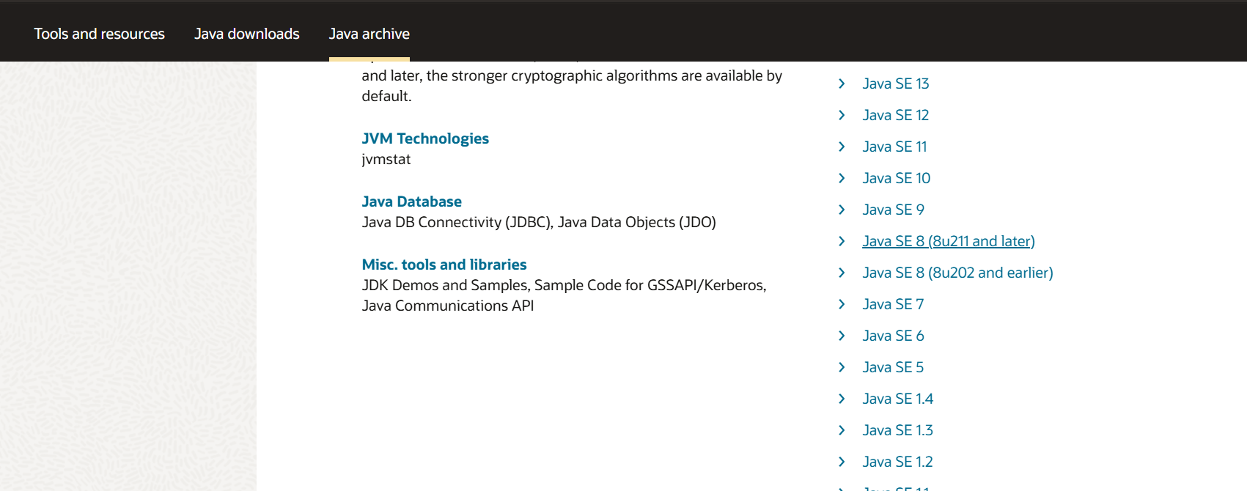Open Java SE 8 (8u211 and later)

[x=949, y=241]
